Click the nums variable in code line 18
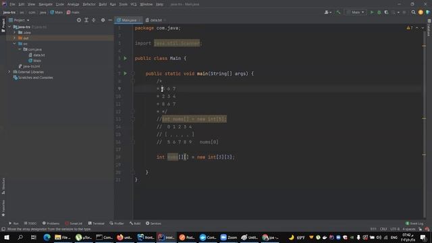Image resolution: width=432 pixels, height=243 pixels. 173,157
